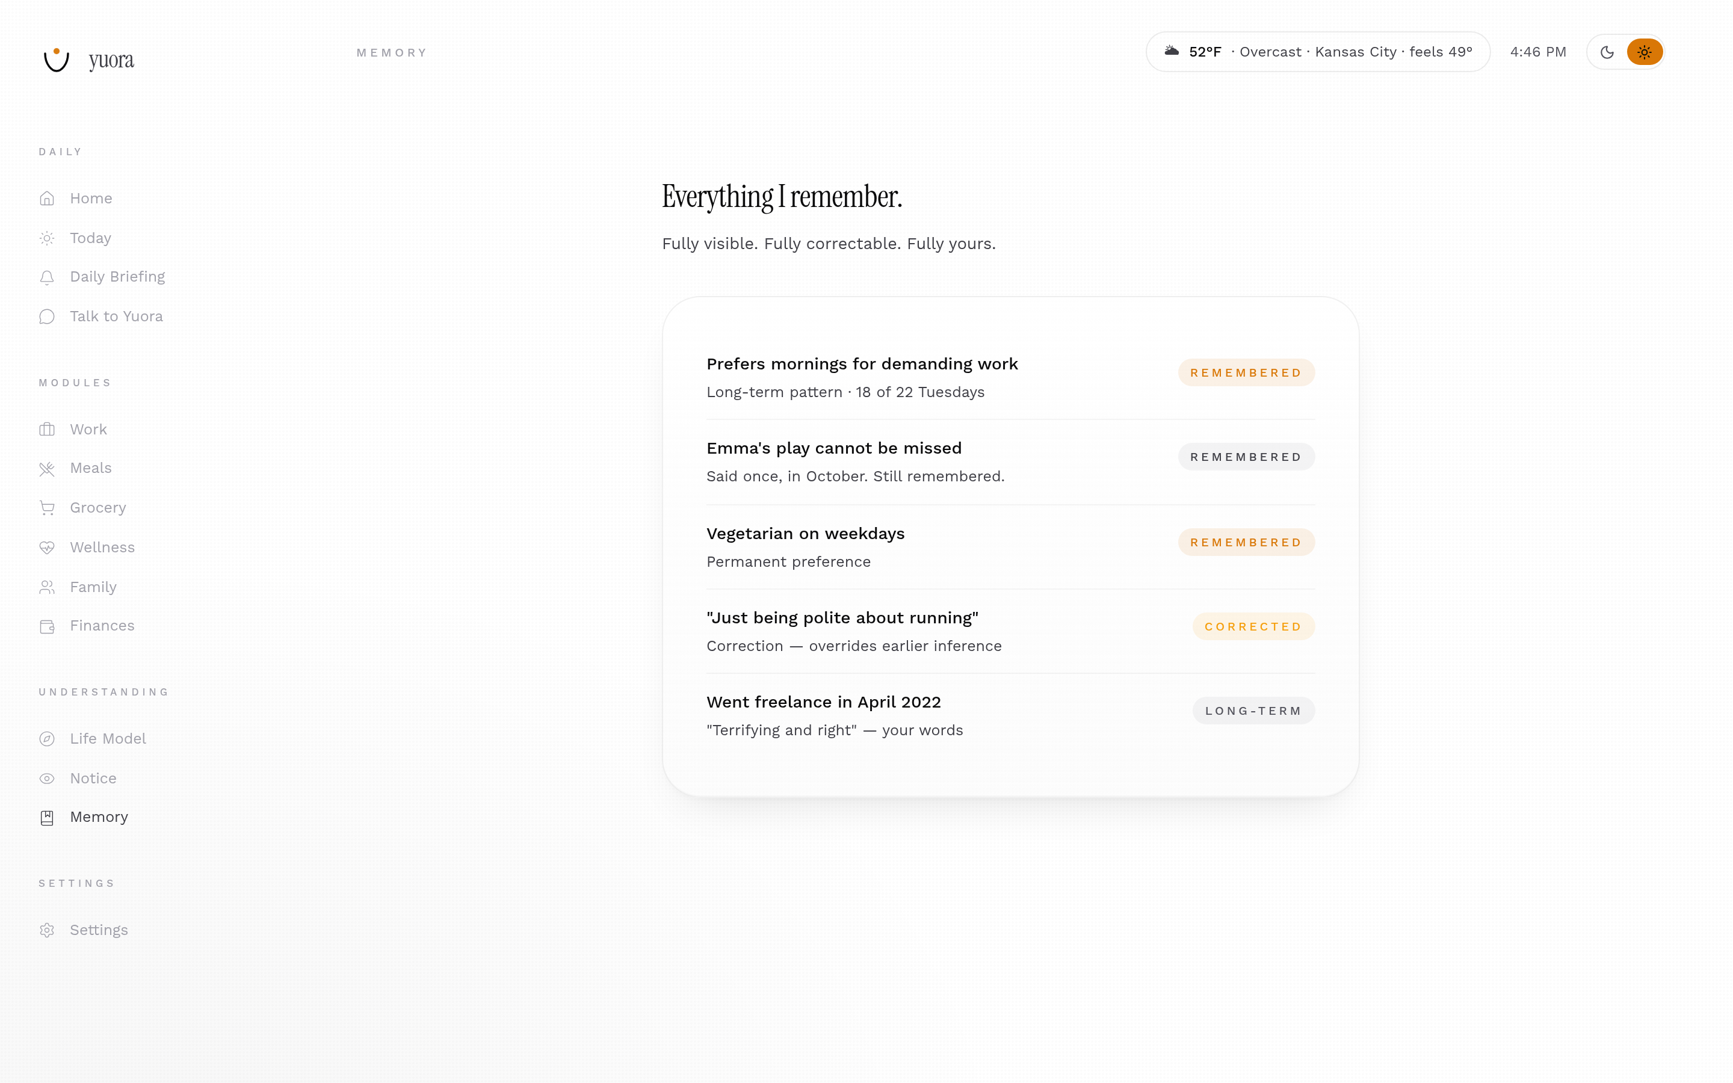Click the eye icon for Notice
Screen dimensions: 1733x1083
(x=48, y=778)
